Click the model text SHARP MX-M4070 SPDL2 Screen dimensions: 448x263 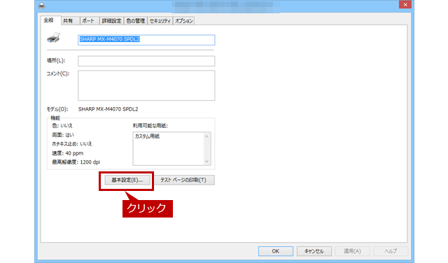click(108, 109)
